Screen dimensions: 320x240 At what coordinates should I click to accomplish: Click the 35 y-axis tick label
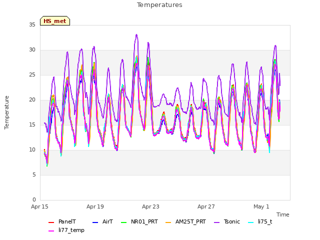click(x=32, y=24)
